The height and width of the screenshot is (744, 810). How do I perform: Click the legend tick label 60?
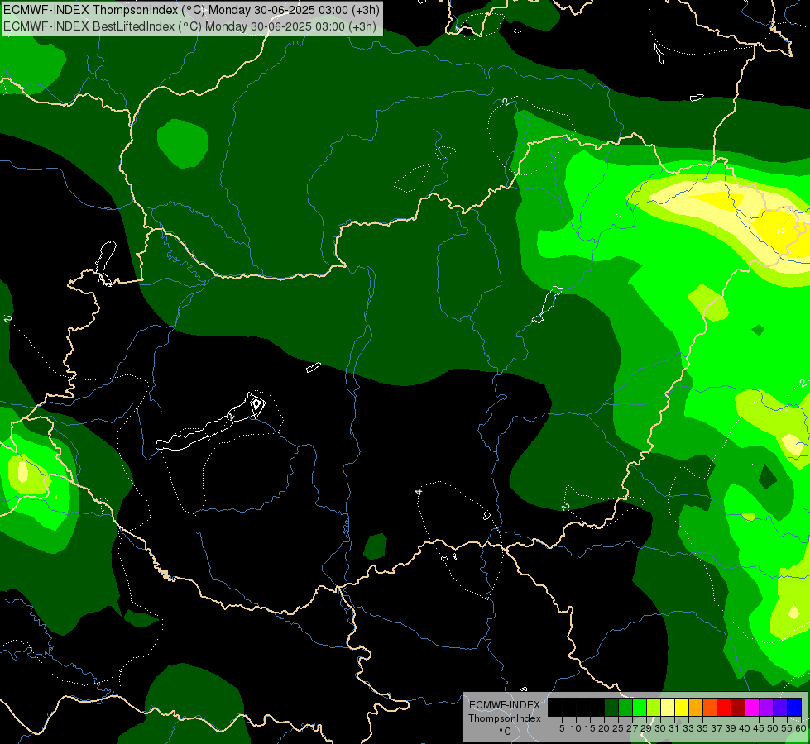coord(801,728)
